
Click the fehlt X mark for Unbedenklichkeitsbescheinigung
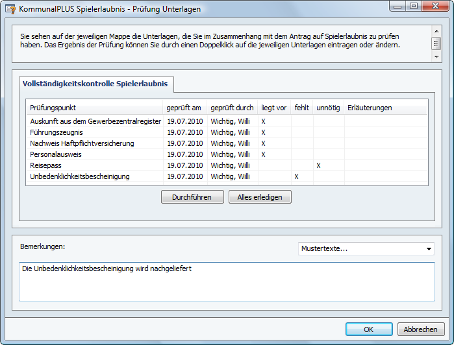pos(297,176)
